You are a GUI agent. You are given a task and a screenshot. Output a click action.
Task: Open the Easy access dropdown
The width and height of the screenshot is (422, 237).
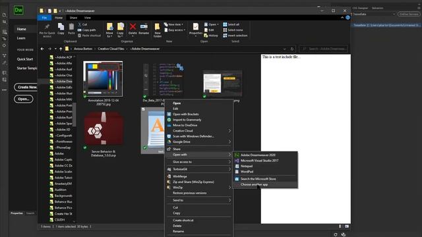point(175,30)
